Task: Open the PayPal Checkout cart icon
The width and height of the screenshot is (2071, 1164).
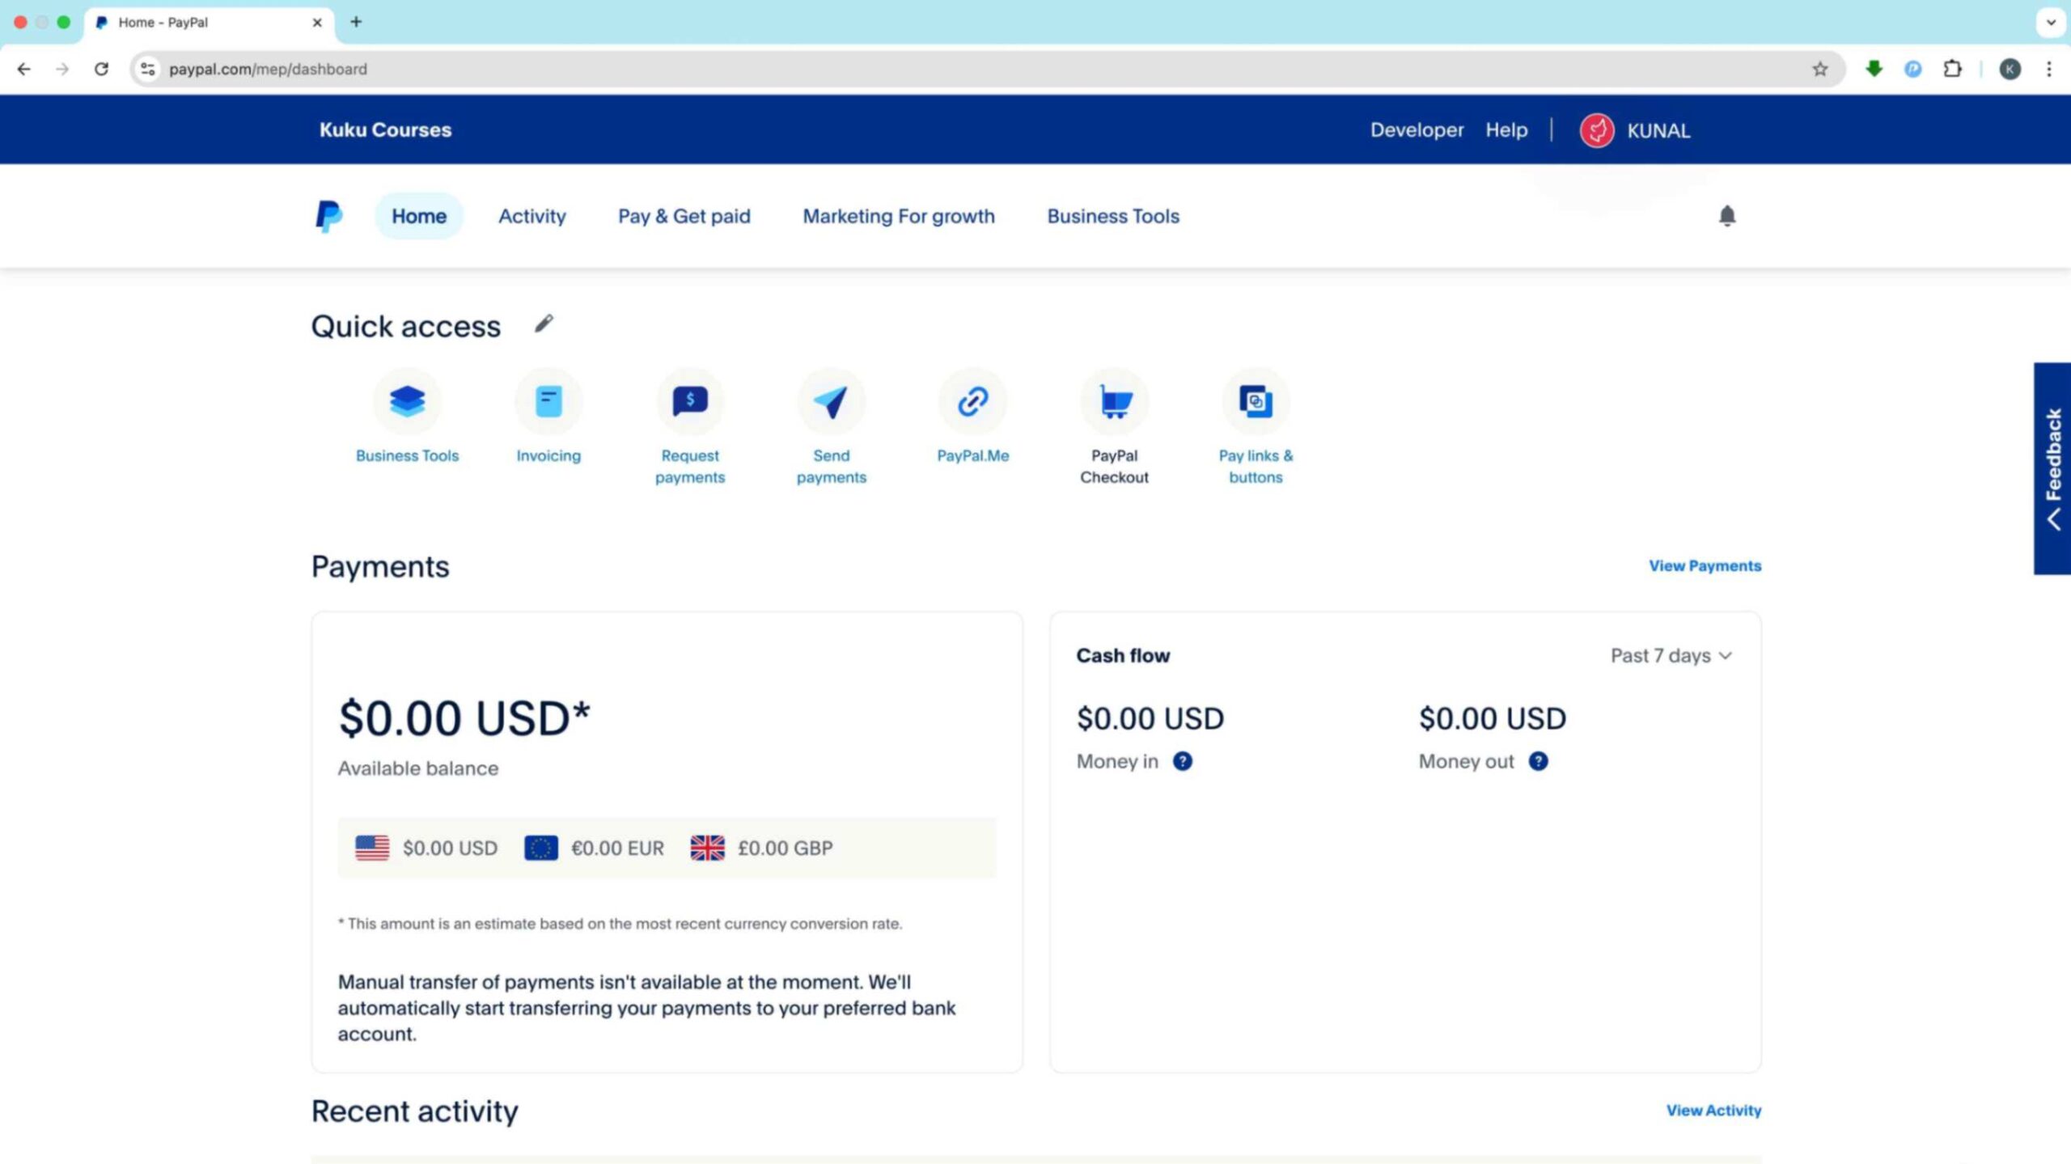Action: point(1114,401)
